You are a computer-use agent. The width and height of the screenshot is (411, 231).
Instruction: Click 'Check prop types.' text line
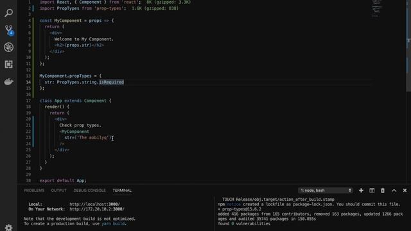click(80, 125)
